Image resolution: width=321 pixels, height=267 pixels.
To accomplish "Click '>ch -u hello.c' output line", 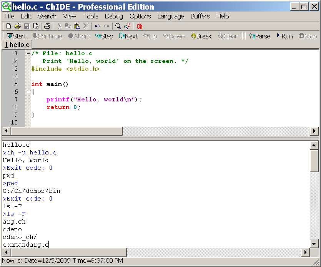I will [x=30, y=153].
